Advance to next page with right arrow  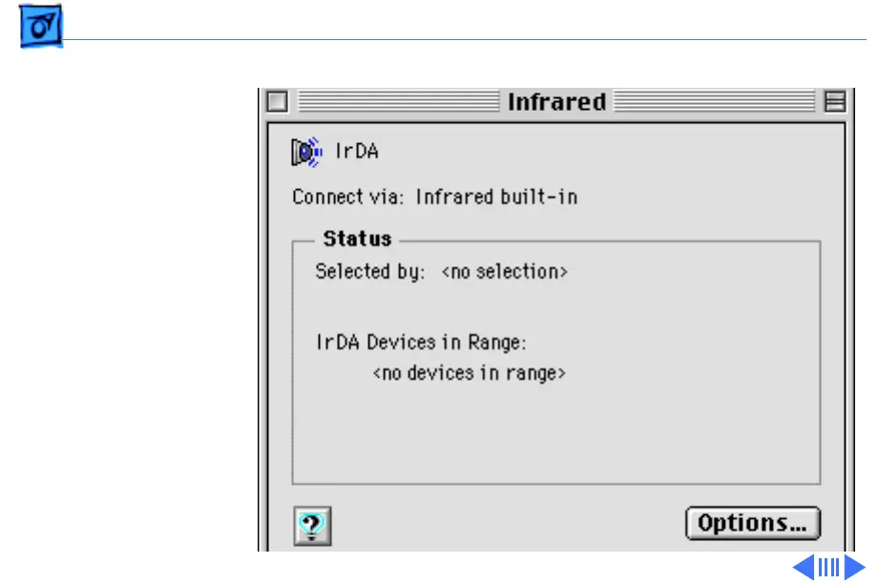coord(853,568)
